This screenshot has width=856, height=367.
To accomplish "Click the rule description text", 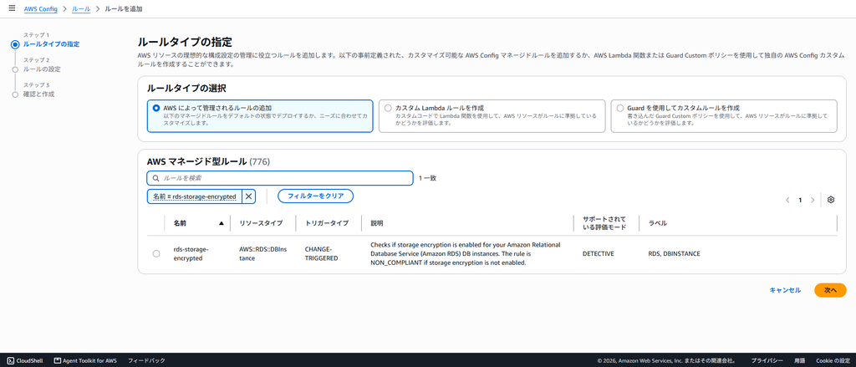I will pyautogui.click(x=466, y=253).
